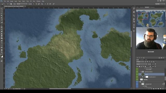The image size is (166, 93).
Task: Select the Eraser tool
Action: pyautogui.click(x=2, y=32)
